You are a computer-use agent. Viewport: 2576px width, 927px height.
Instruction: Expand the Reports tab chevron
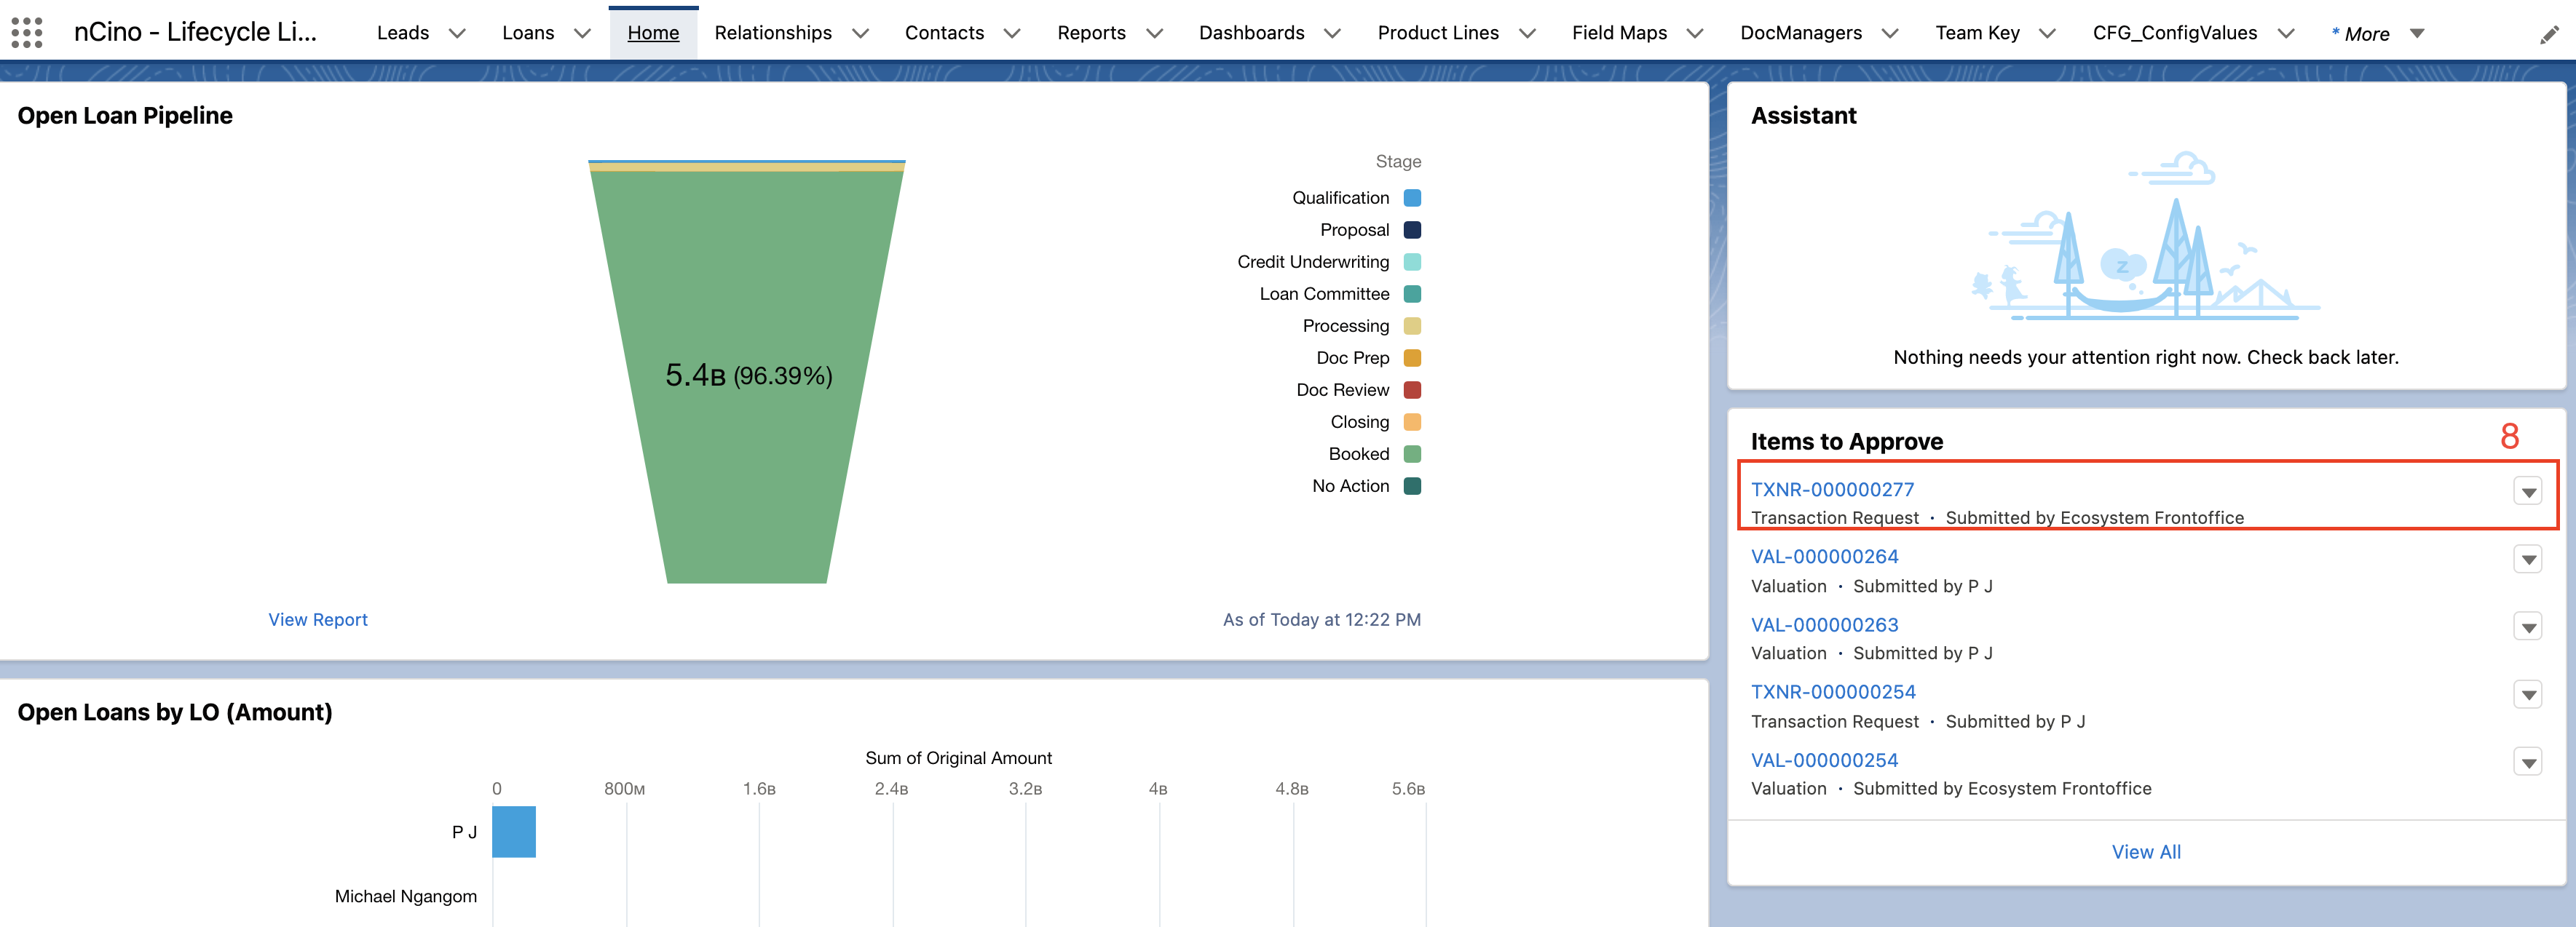1154,33
